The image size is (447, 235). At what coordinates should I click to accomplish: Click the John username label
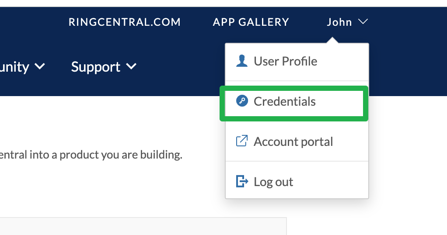(x=339, y=22)
